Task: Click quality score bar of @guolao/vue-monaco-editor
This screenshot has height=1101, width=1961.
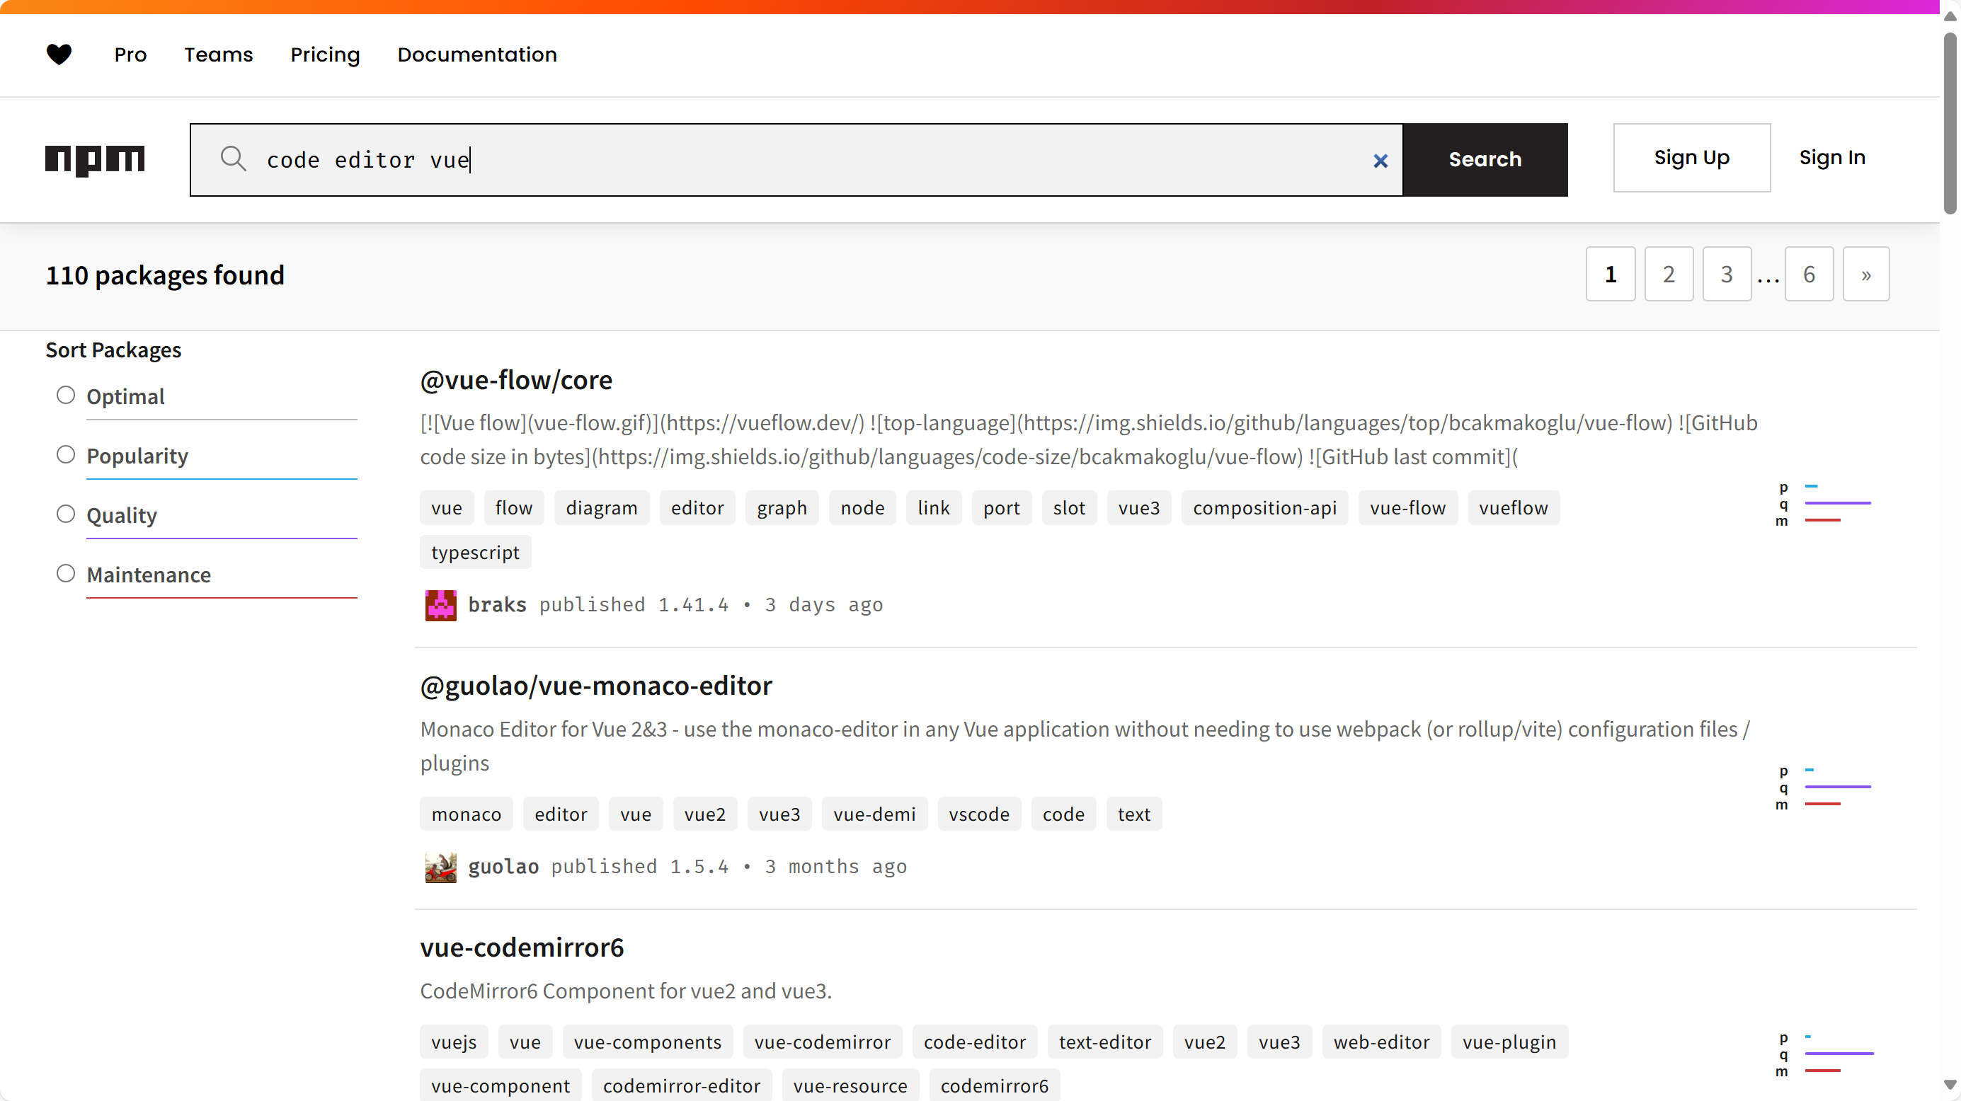Action: point(1838,787)
